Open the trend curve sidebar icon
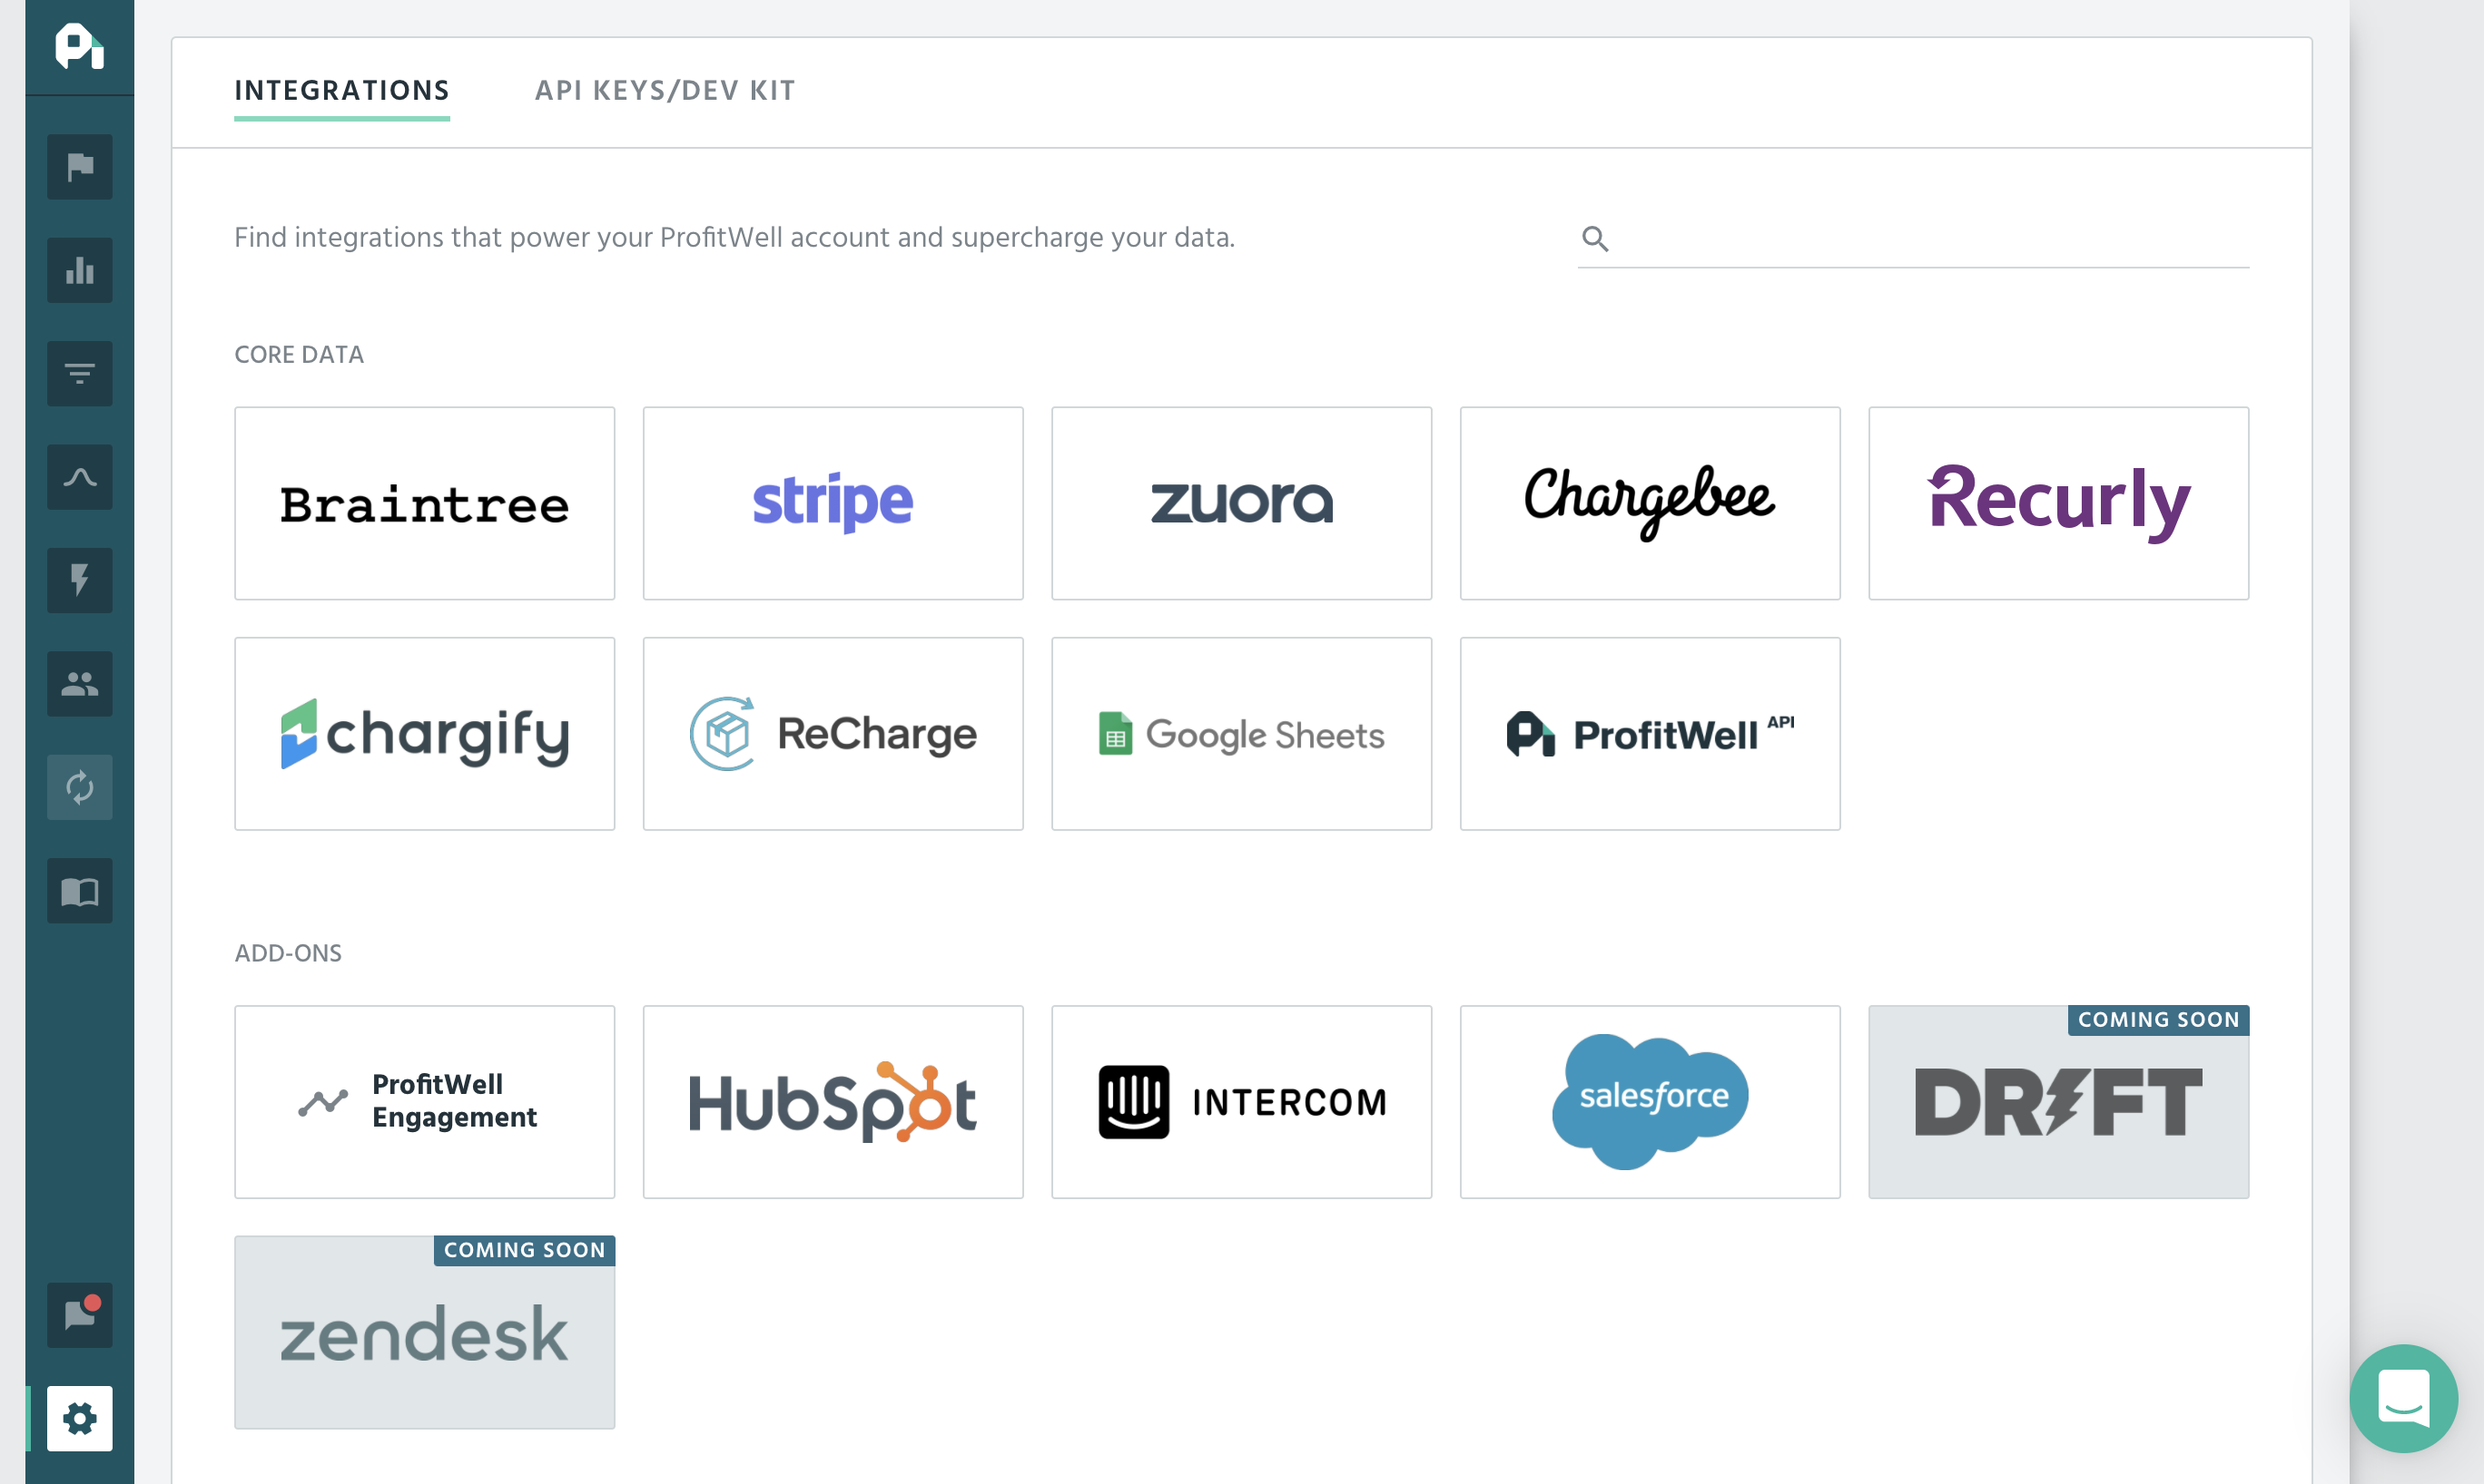Image resolution: width=2484 pixels, height=1484 pixels. 79,477
